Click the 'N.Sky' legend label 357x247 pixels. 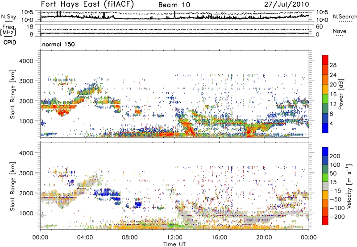(x=8, y=16)
